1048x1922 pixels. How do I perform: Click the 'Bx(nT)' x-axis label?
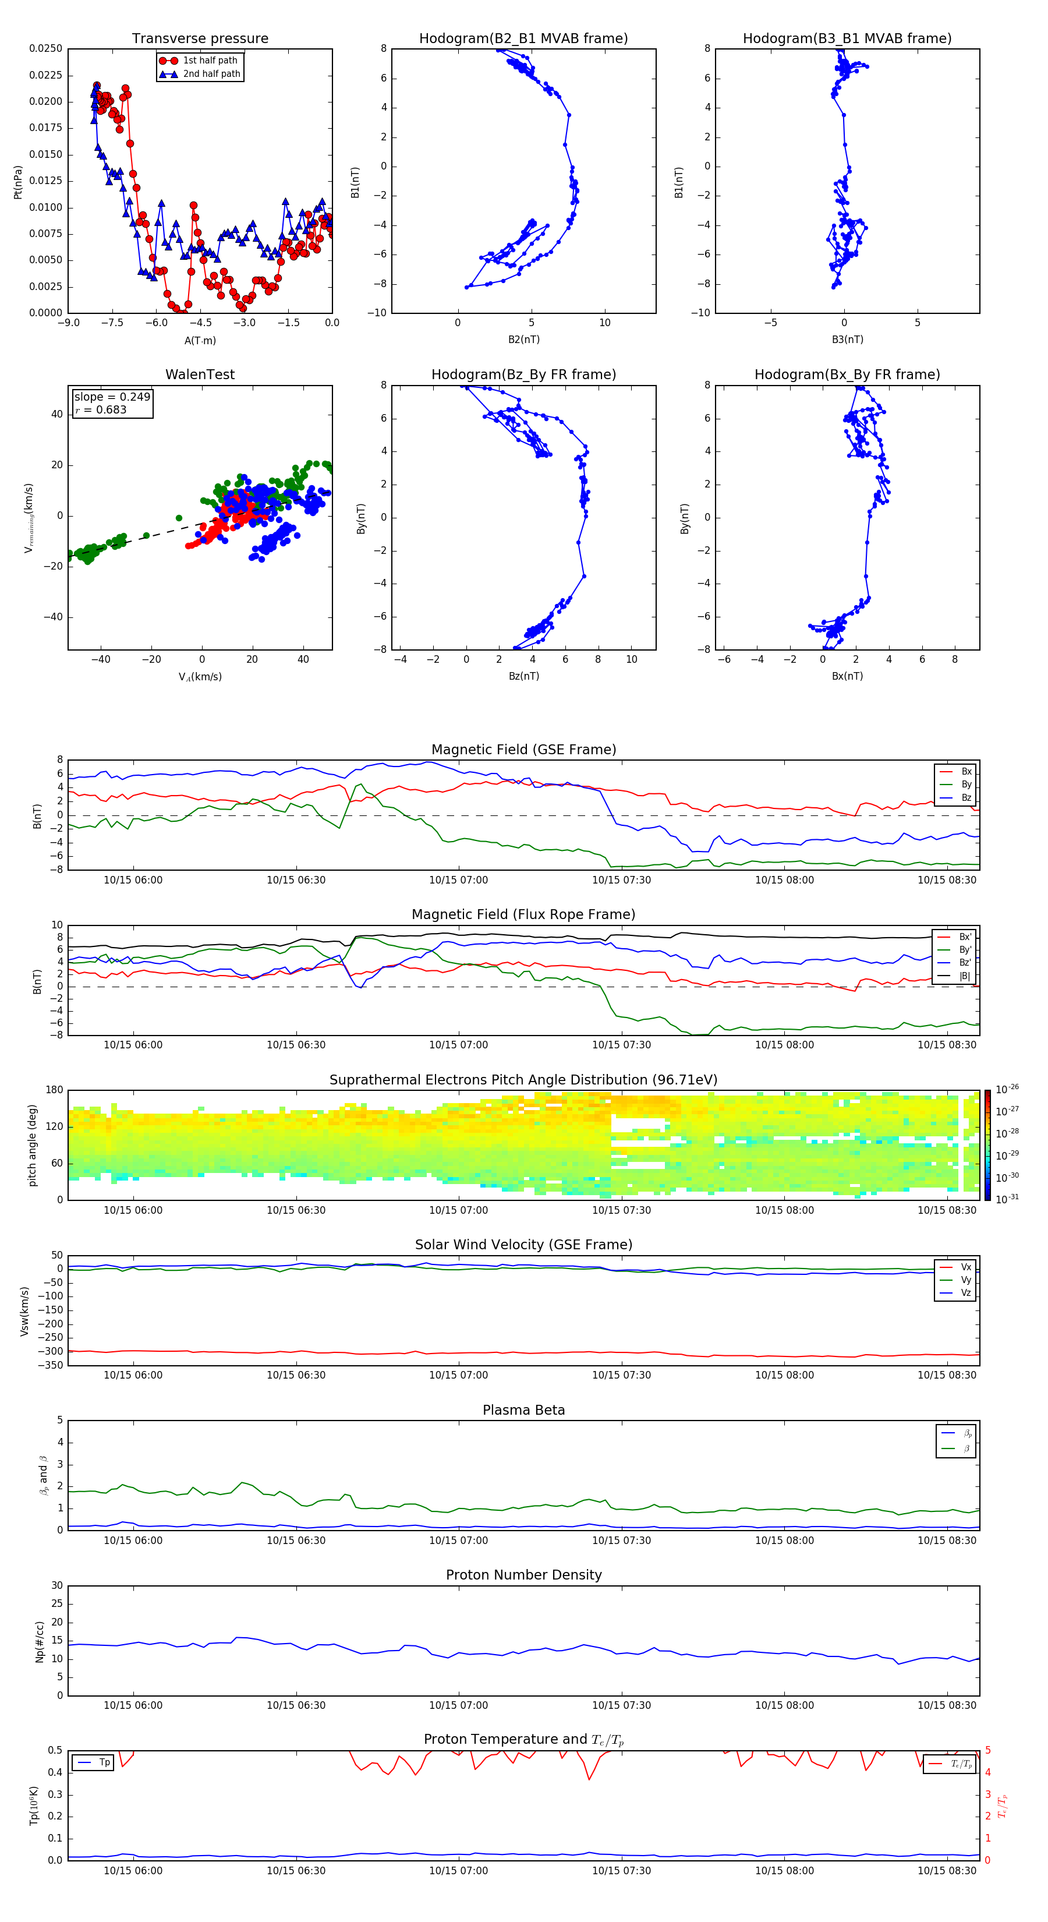click(x=847, y=676)
